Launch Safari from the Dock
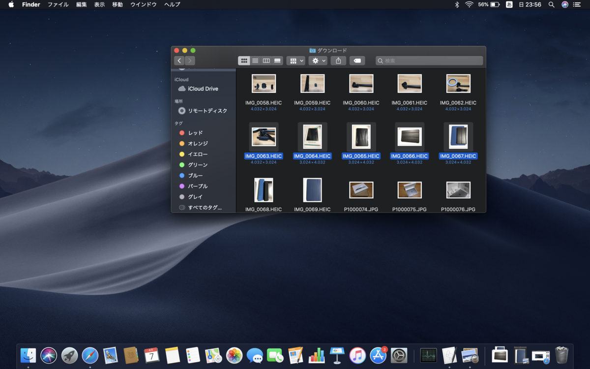The height and width of the screenshot is (369, 590). pos(90,355)
